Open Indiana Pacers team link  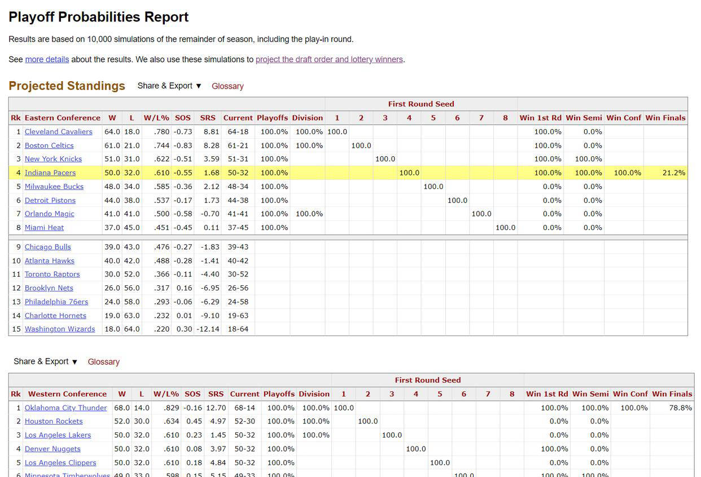[50, 173]
